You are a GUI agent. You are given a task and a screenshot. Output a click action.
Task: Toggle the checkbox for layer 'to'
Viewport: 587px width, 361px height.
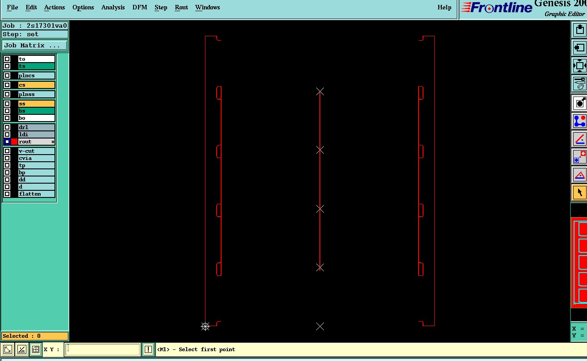tap(7, 59)
